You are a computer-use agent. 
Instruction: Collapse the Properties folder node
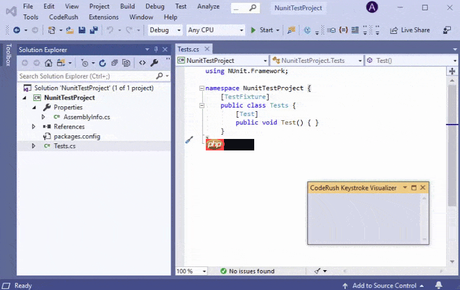(34, 108)
